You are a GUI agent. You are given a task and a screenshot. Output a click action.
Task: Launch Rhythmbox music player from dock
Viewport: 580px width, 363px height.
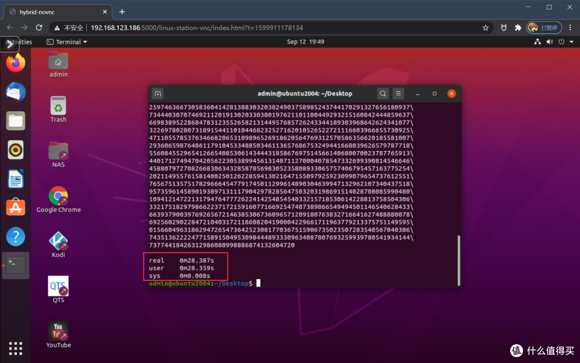tap(16, 150)
